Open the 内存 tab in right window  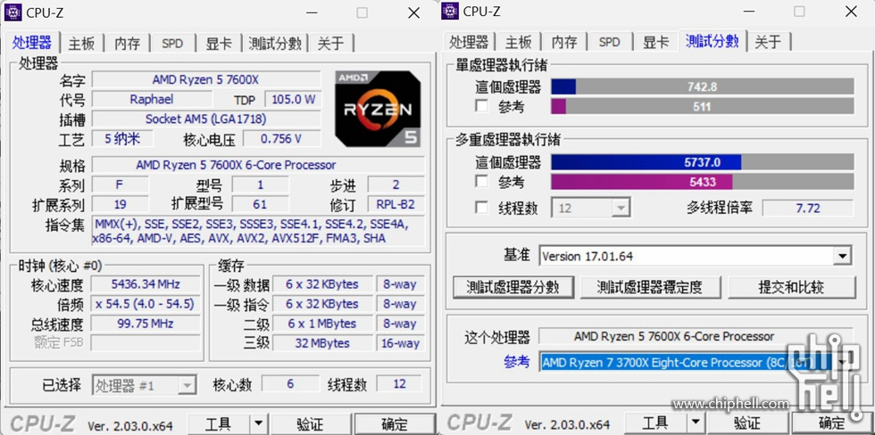click(564, 42)
